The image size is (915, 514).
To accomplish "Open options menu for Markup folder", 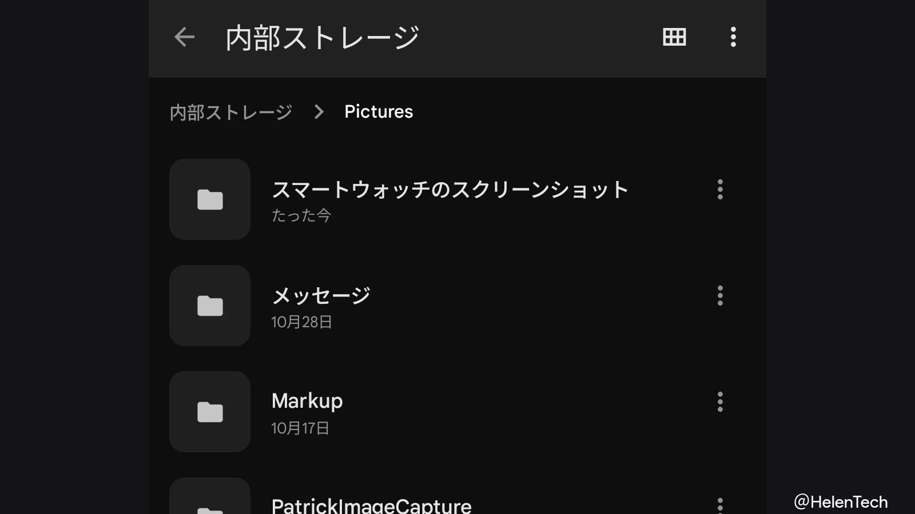I will [720, 402].
